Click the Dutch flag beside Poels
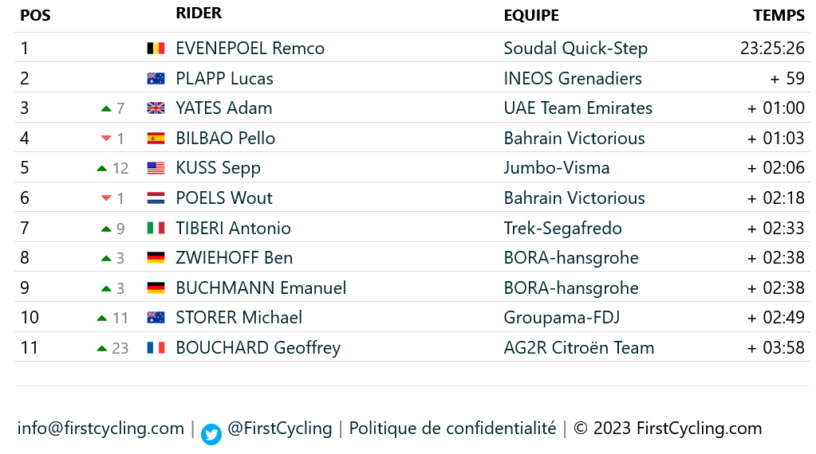The height and width of the screenshot is (454, 816). [156, 198]
